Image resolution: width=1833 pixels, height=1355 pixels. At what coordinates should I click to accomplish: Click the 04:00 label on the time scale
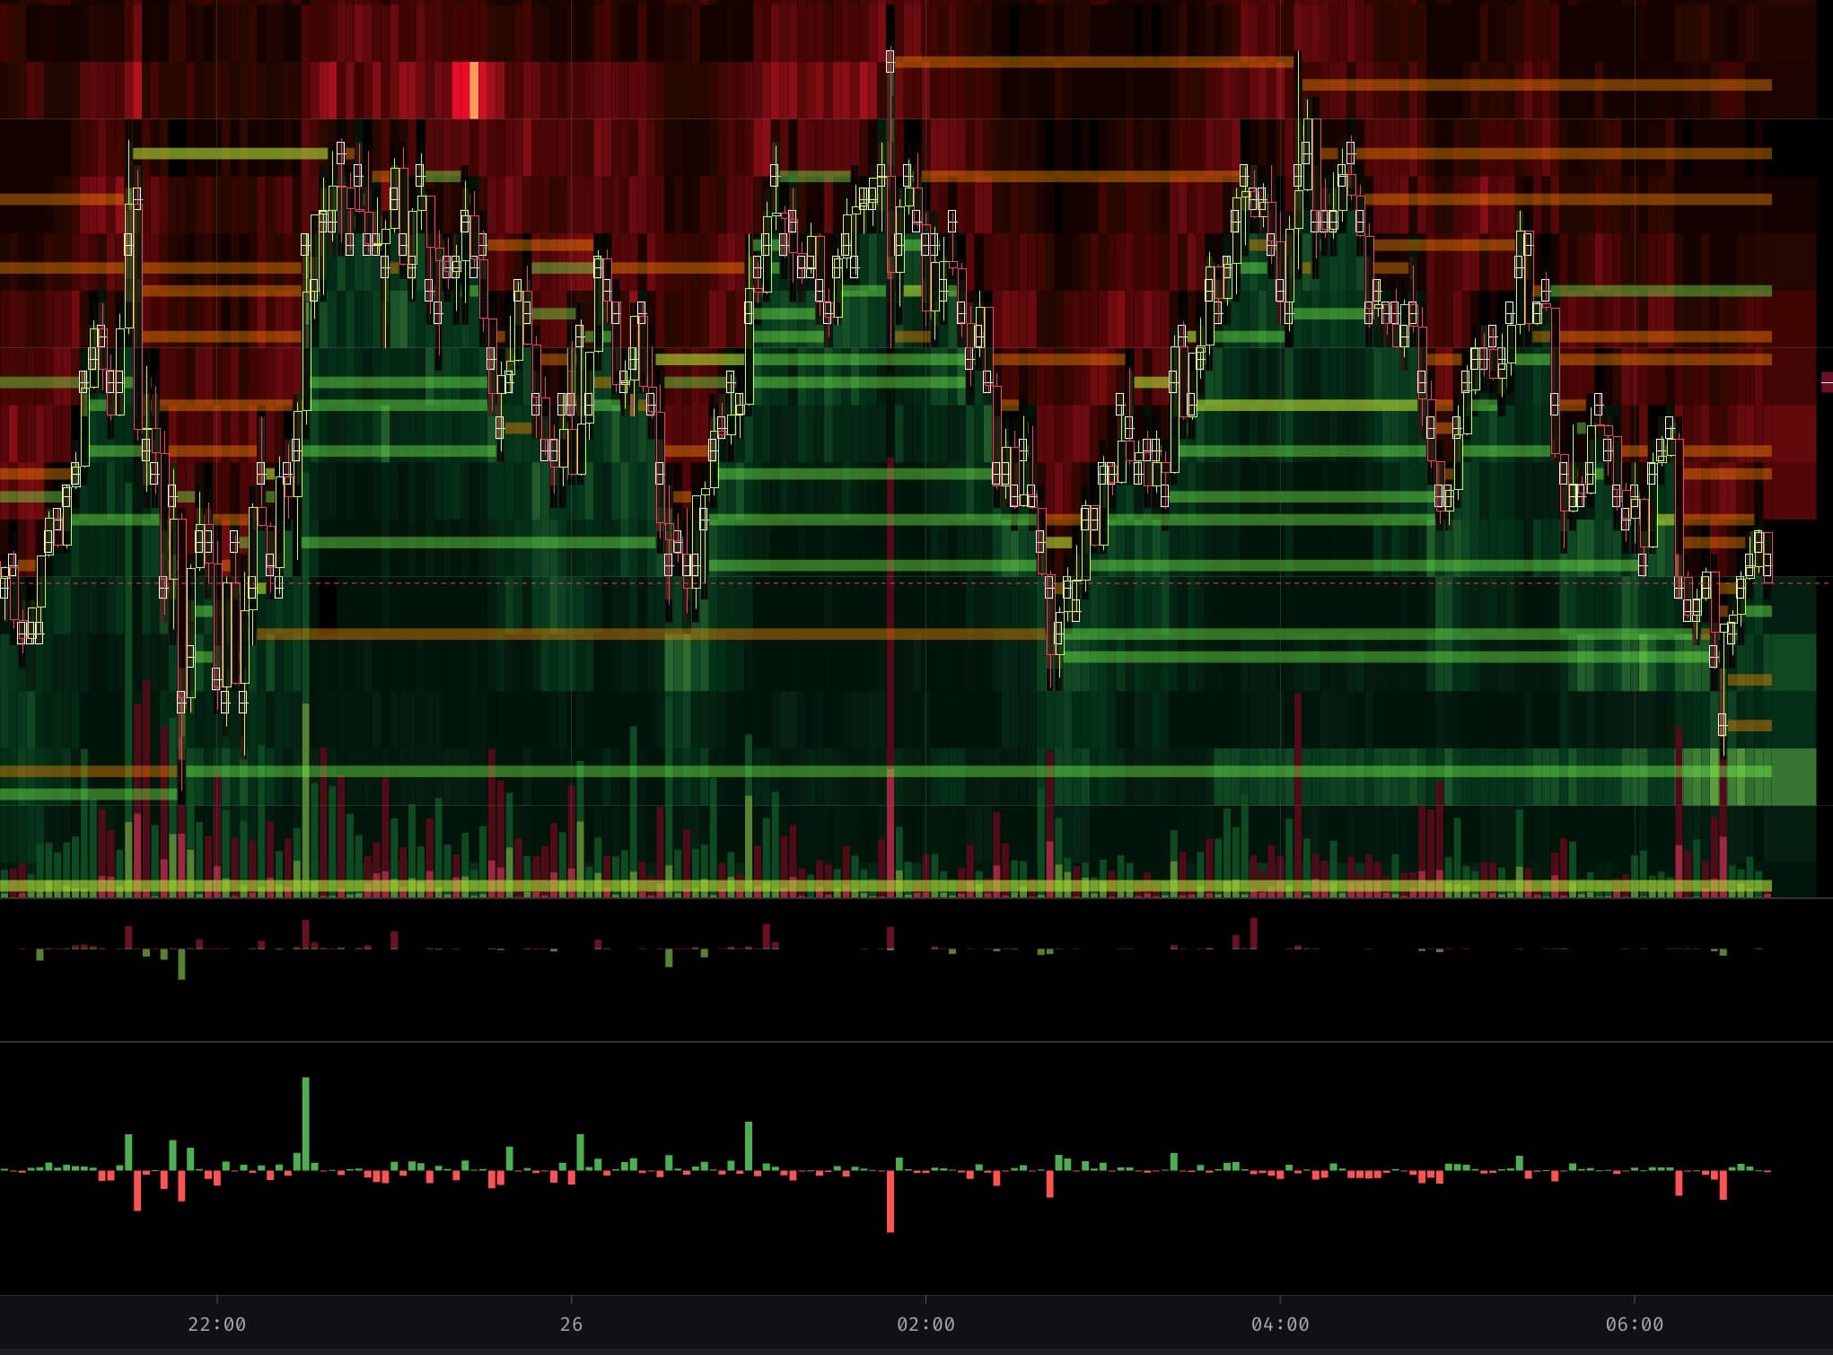[1280, 1324]
